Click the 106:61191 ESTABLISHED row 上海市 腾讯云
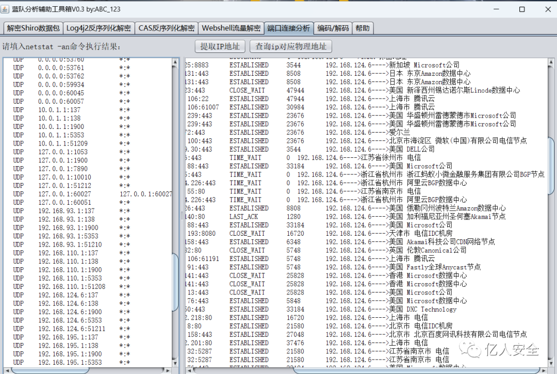 coord(310,258)
